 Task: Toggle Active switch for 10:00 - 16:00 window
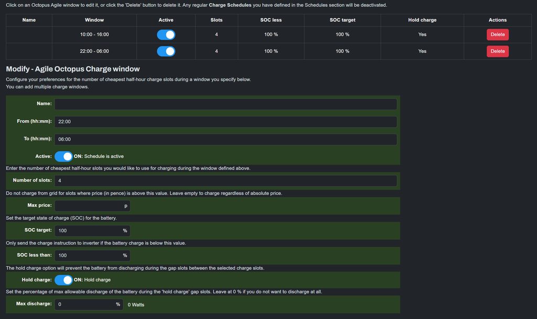coord(166,35)
